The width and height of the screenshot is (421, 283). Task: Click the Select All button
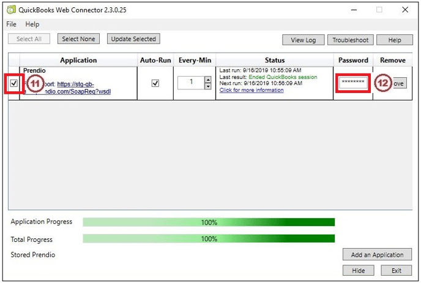[x=29, y=39]
